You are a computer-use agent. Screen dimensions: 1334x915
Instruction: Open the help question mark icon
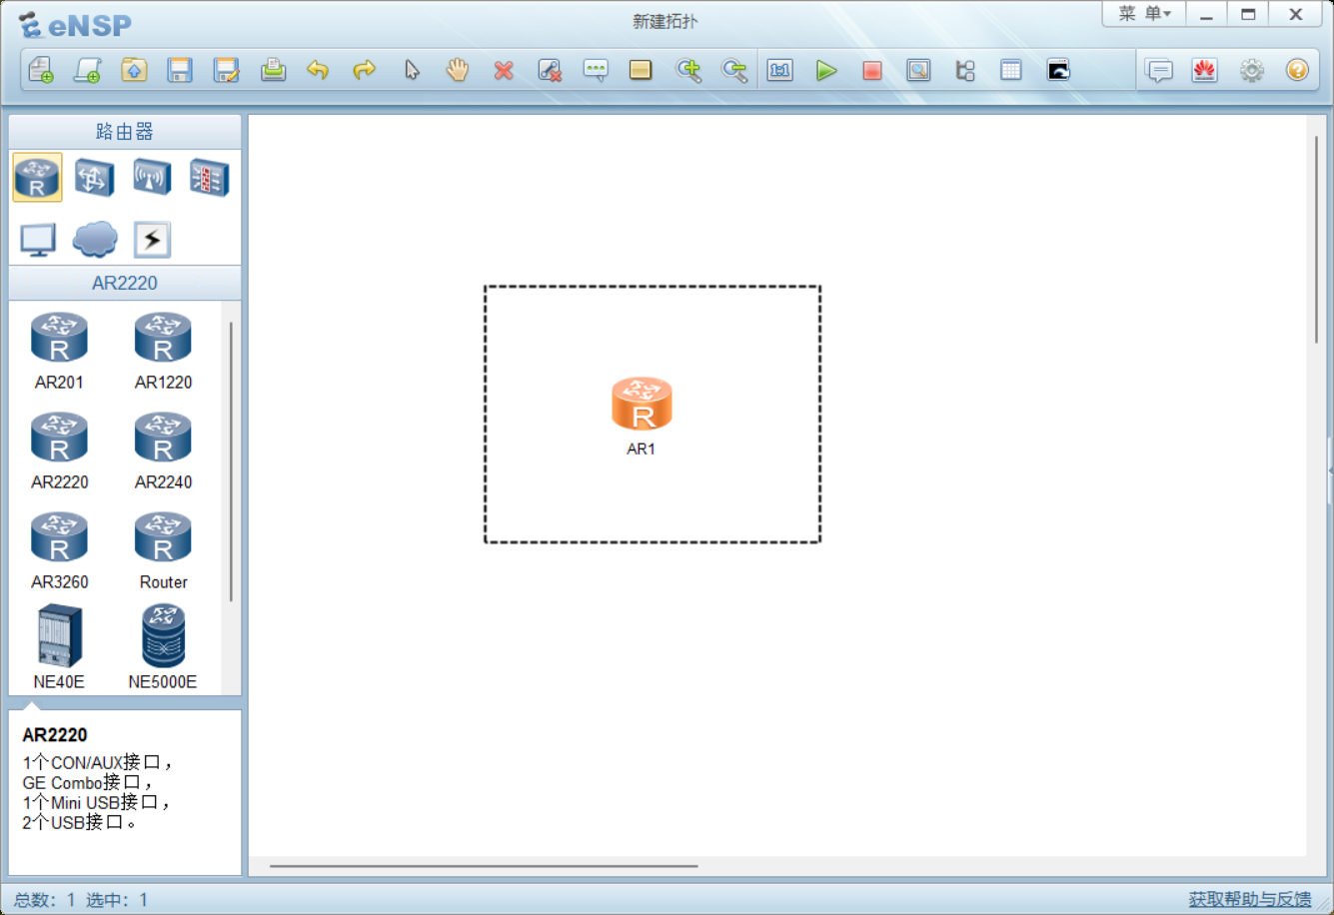click(1297, 70)
